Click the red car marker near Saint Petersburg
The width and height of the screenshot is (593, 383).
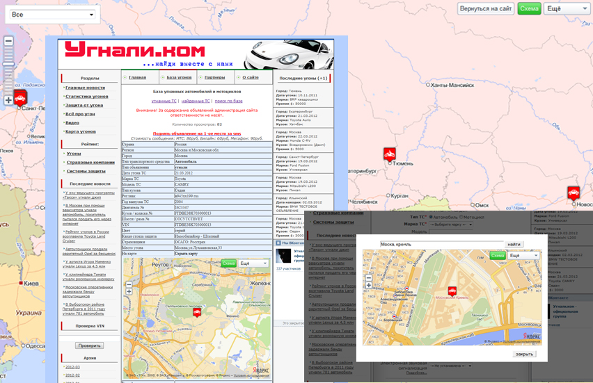(x=20, y=98)
